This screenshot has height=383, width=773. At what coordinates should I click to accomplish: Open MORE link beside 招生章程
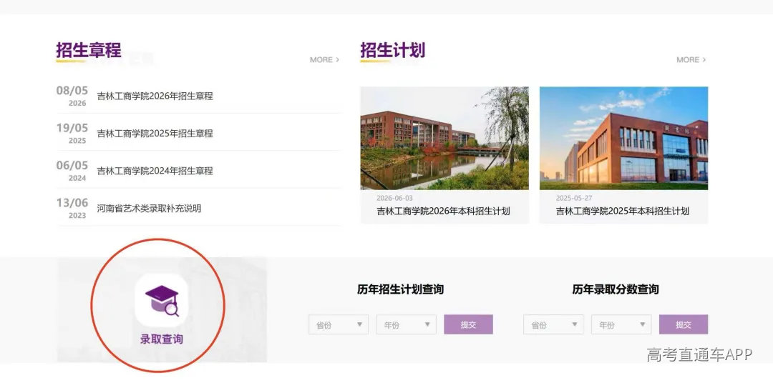[324, 59]
